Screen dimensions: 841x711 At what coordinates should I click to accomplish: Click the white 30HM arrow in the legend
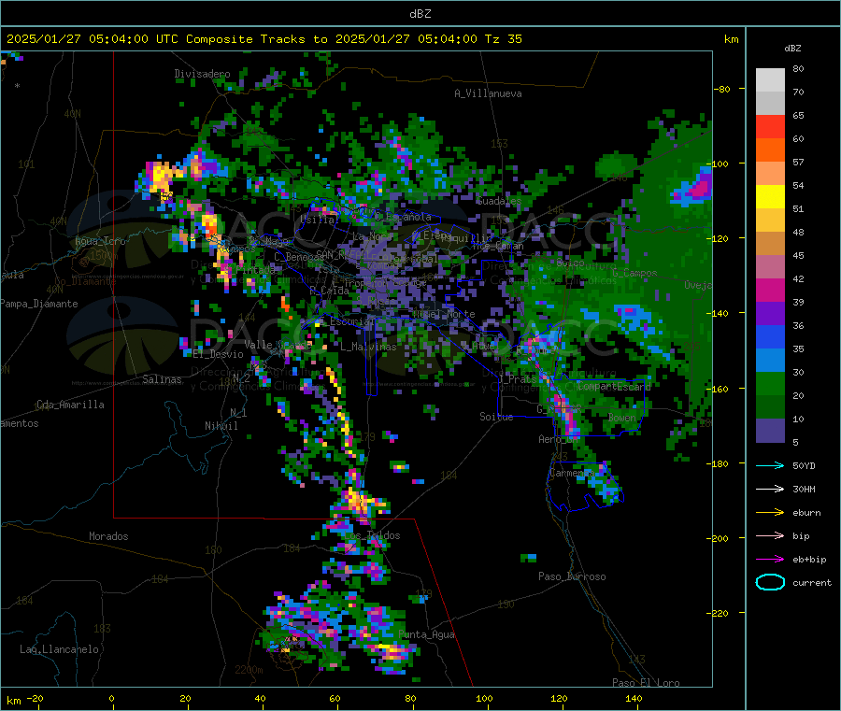pos(770,489)
